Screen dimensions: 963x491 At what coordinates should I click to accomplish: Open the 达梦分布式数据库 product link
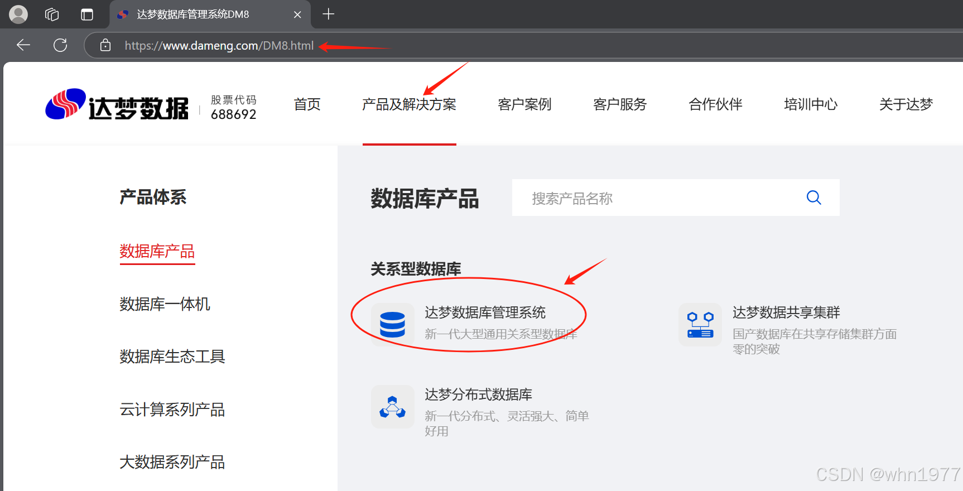[478, 394]
